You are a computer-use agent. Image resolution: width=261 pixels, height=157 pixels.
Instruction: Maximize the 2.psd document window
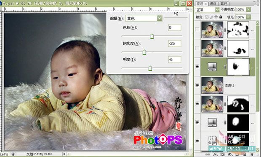183,3
